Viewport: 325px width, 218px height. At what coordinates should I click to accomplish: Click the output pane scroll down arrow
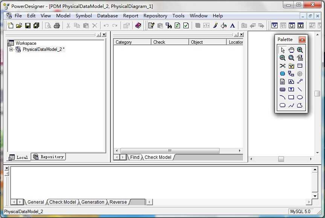point(315,196)
